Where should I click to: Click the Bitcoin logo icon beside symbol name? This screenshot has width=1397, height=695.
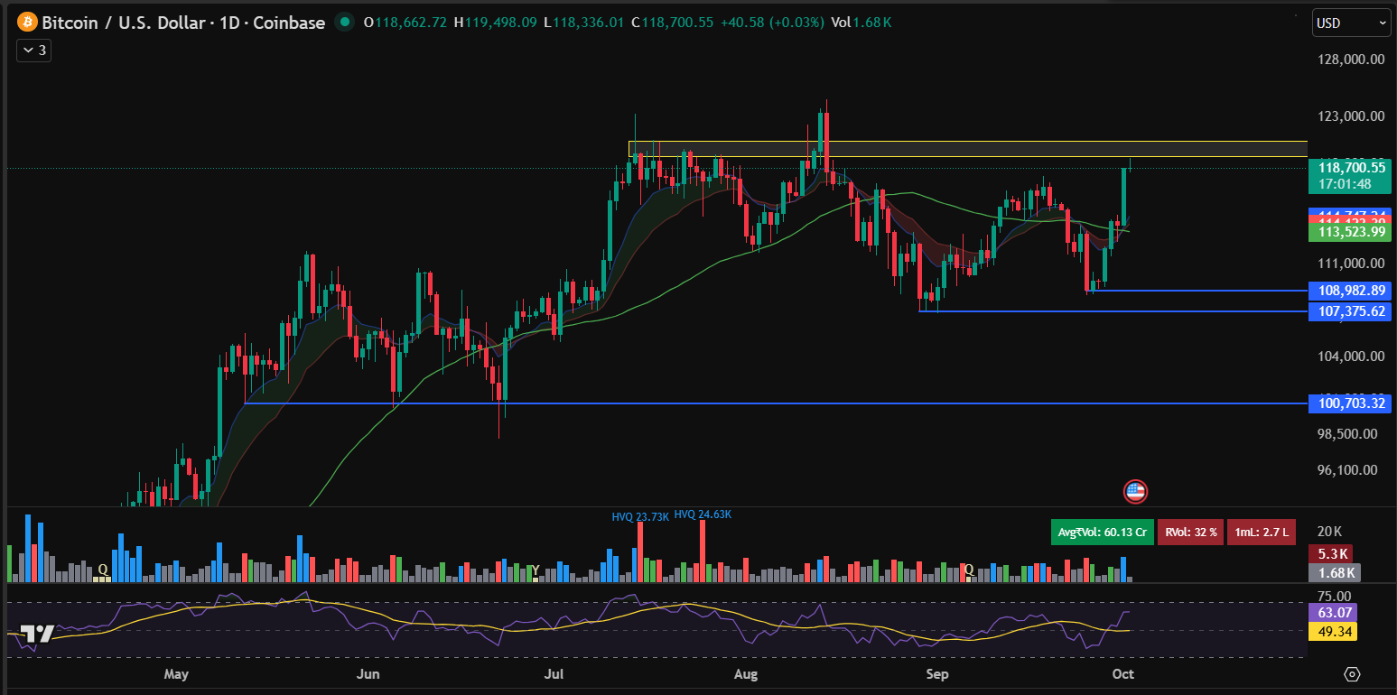coord(26,23)
